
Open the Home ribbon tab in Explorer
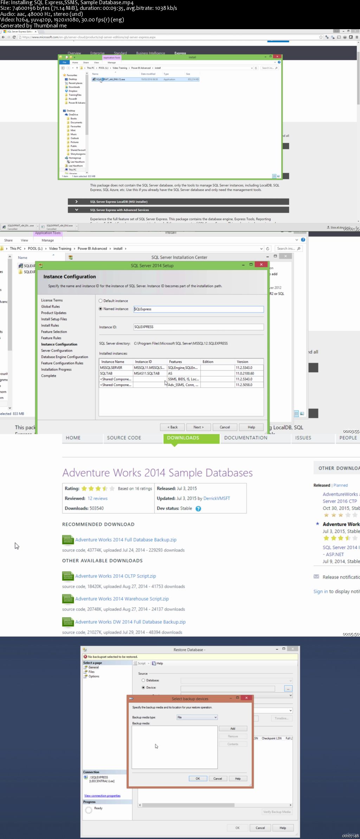[x=75, y=63]
